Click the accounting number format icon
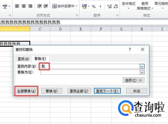Screen dimensions: 168x124 coord(84,6)
